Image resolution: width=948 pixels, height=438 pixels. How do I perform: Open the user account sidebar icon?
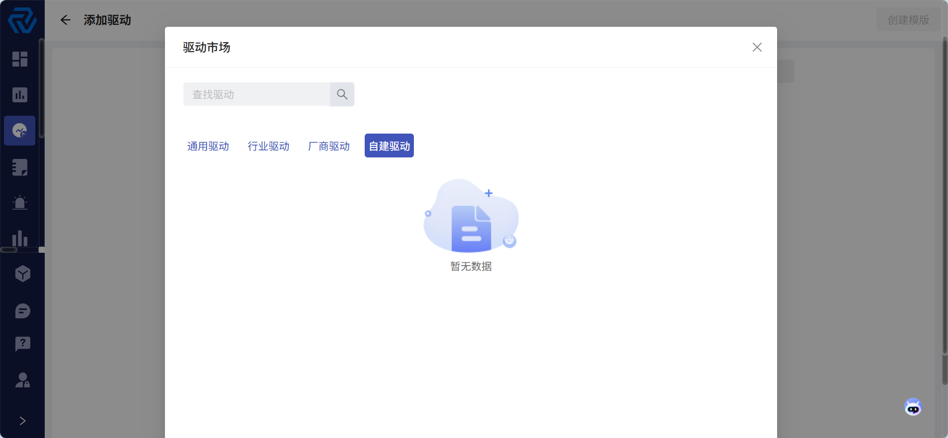pos(23,380)
